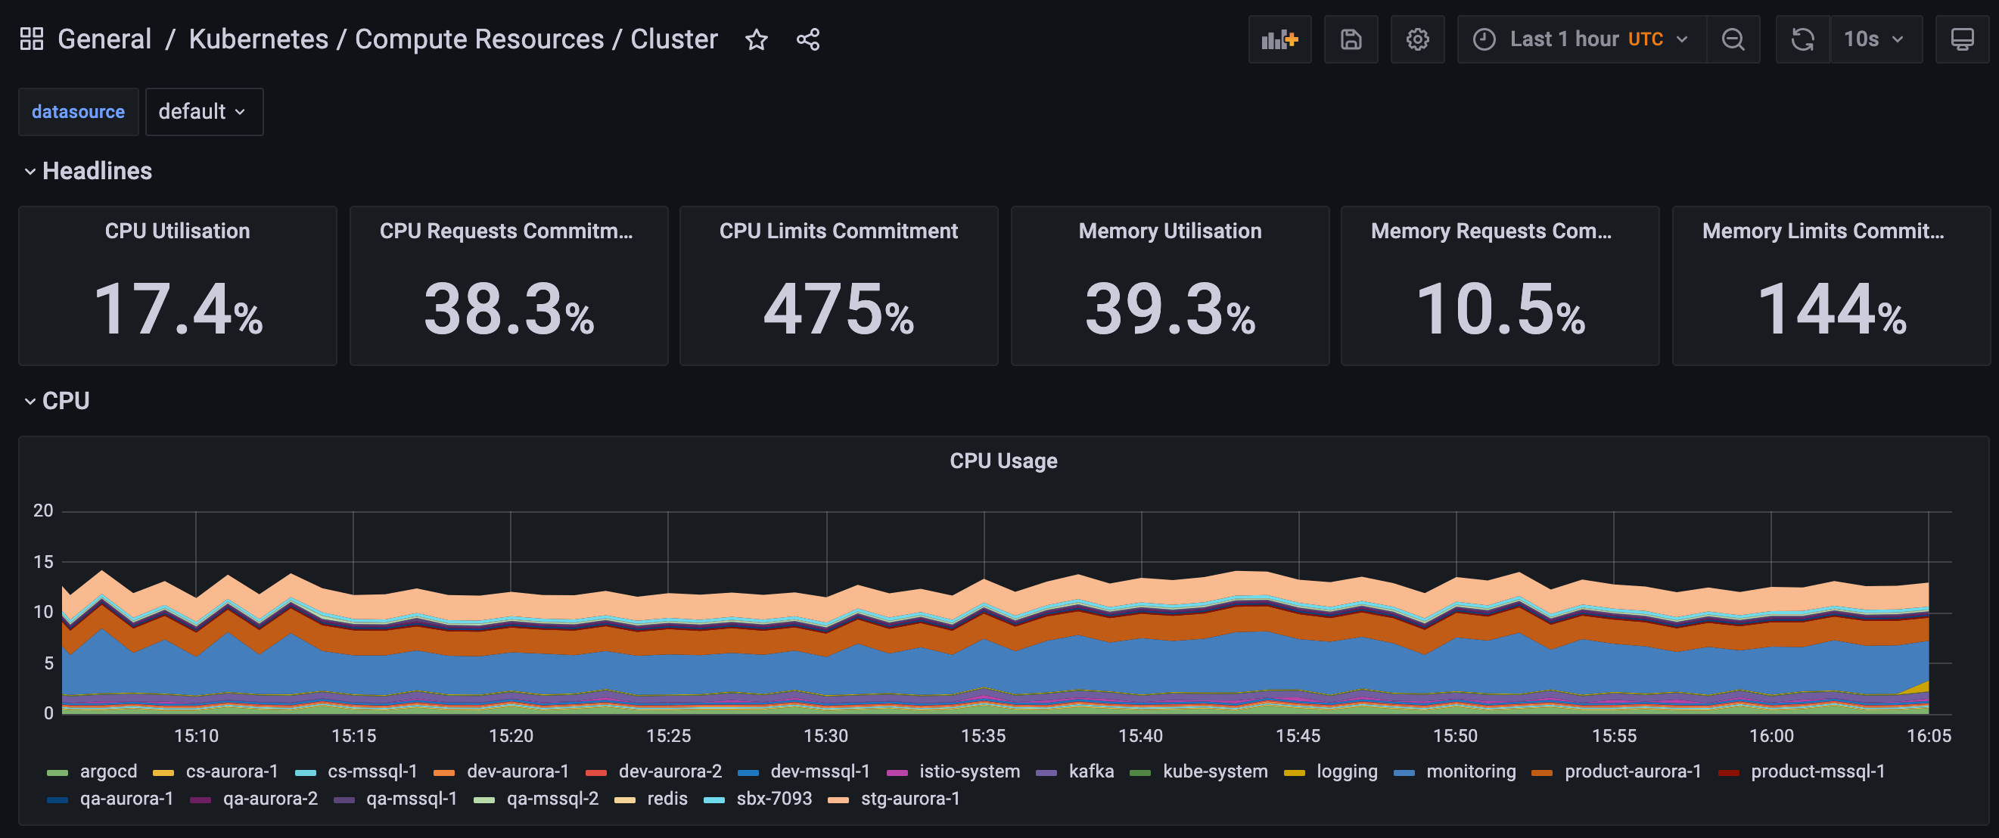The height and width of the screenshot is (838, 1999).
Task: Toggle cs-mssql-1 series in legend
Action: 372,771
